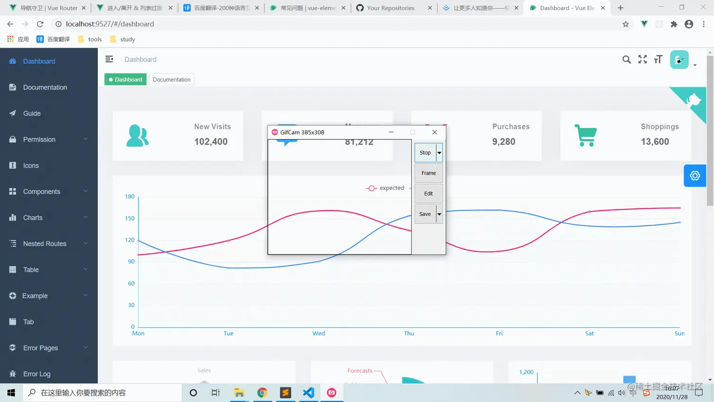
Task: Expand the Table submenu
Action: (x=49, y=270)
